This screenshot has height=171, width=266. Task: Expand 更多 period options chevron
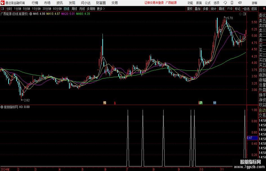[x=104, y=9]
